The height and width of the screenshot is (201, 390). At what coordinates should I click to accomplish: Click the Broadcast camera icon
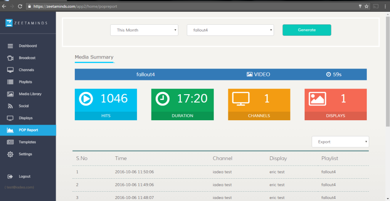[x=10, y=58]
